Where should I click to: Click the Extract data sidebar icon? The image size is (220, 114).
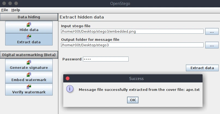click(x=29, y=37)
